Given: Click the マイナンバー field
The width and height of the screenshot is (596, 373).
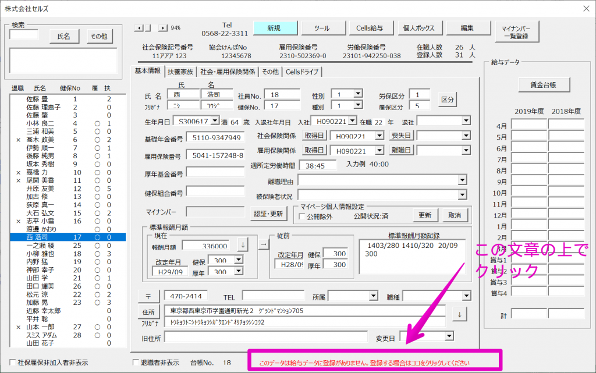Looking at the screenshot, I should (x=215, y=212).
